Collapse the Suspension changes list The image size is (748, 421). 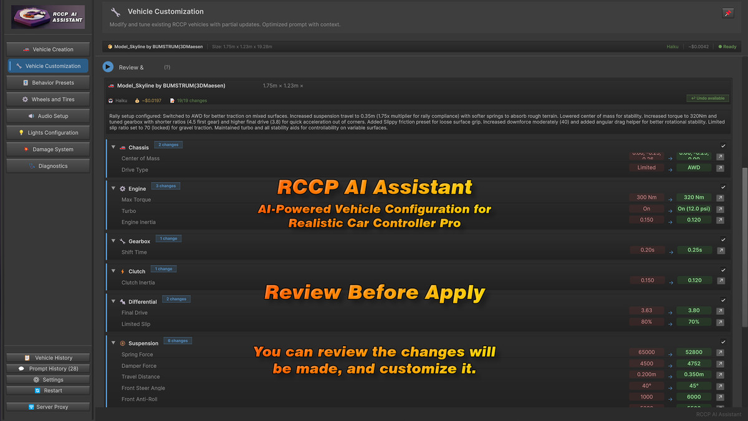[113, 342]
